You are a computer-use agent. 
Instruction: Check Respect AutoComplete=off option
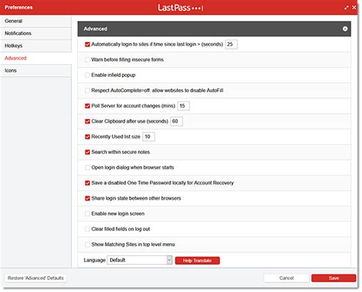[x=87, y=91]
